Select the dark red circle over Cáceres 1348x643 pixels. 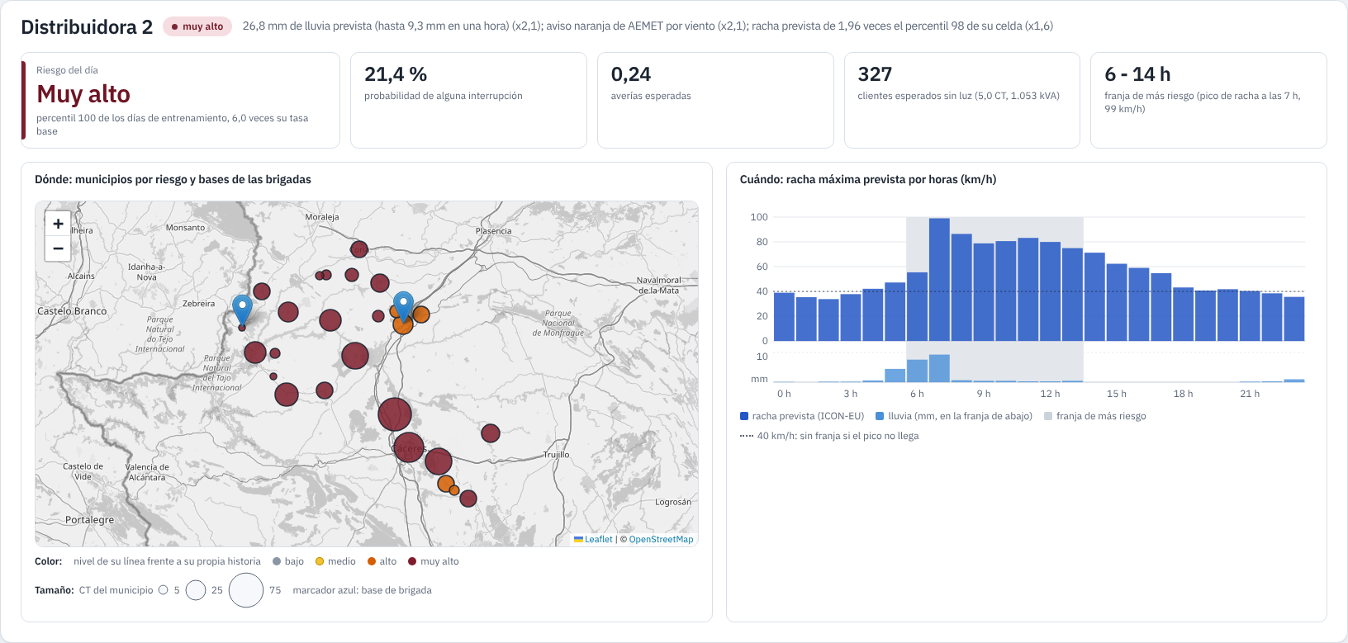point(408,447)
